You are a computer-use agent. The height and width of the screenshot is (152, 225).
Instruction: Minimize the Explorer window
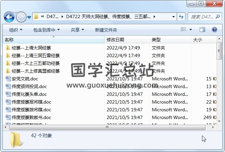[192, 4]
